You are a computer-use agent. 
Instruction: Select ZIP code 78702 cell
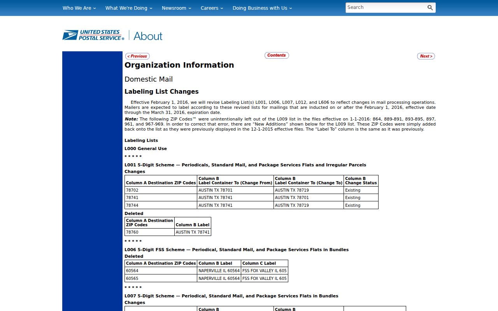click(161, 190)
